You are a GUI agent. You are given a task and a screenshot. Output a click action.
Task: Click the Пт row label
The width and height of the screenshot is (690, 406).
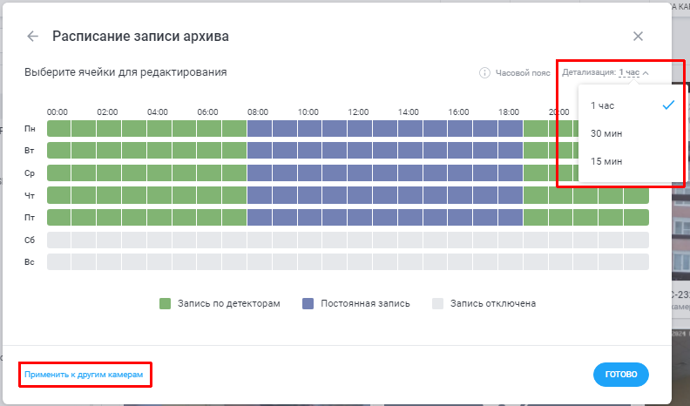(29, 217)
